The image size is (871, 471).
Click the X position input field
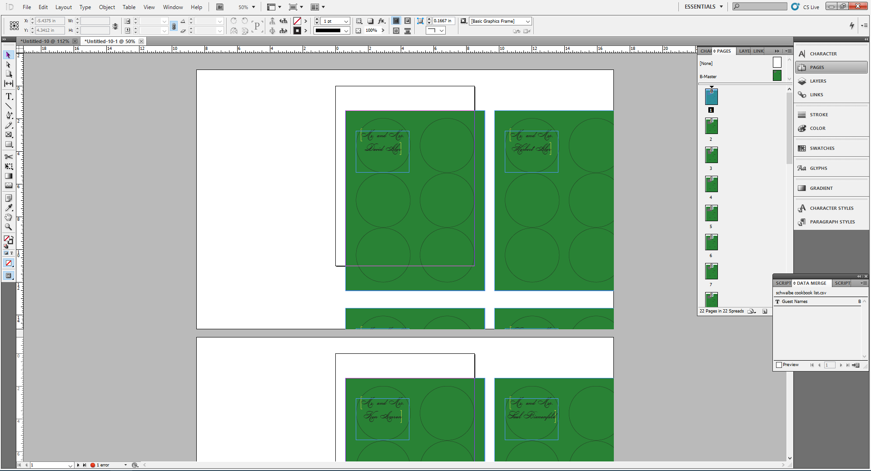click(50, 21)
